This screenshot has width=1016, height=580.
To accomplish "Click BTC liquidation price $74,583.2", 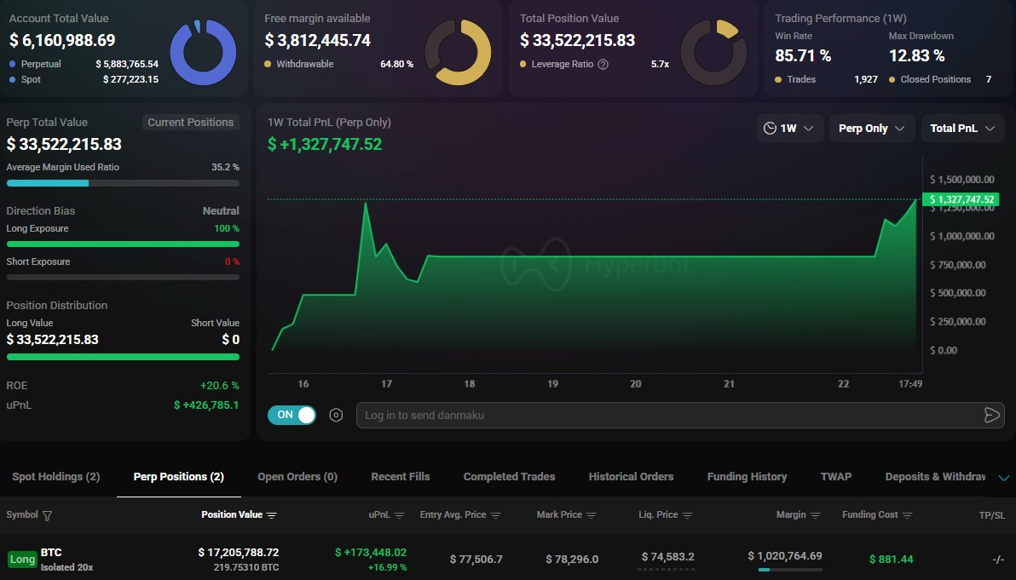I will (x=668, y=557).
